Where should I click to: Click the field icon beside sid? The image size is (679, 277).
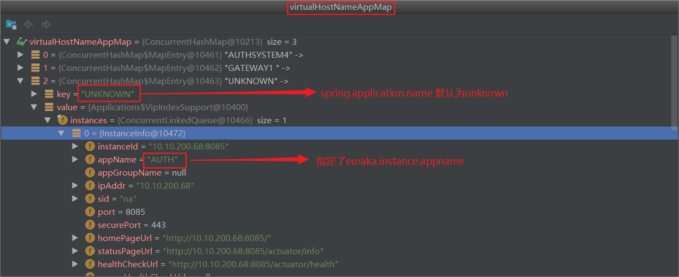click(x=90, y=199)
